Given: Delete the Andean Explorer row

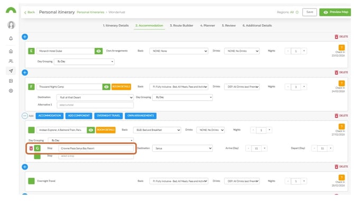Looking at the screenshot, I should [x=341, y=116].
